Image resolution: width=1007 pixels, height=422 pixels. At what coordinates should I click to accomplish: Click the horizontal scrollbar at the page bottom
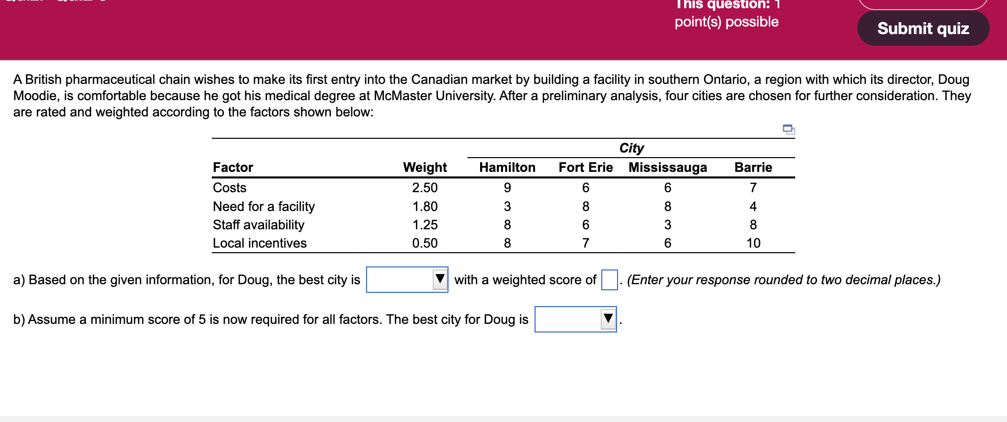503,419
